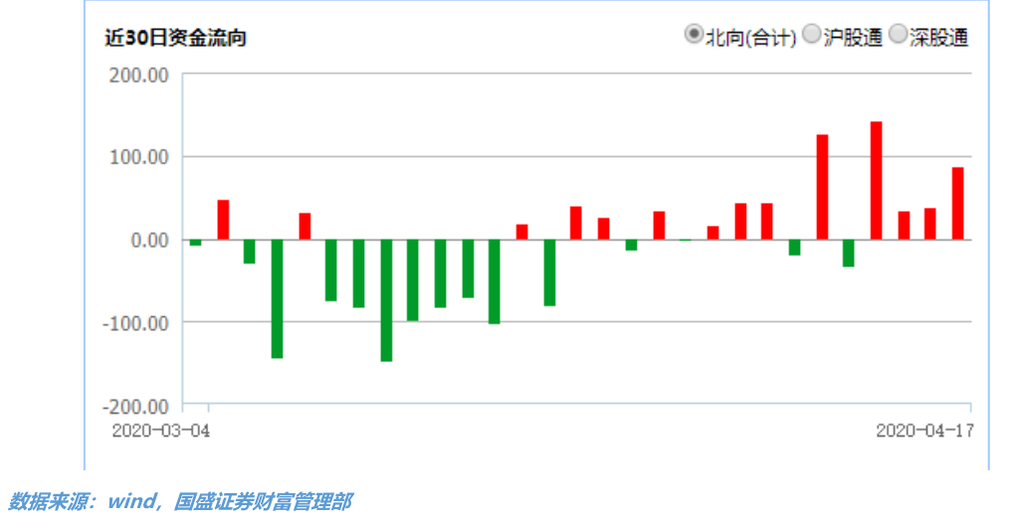The image size is (1012, 528).
Task: Click the tallest red bar near 140
Action: point(876,181)
